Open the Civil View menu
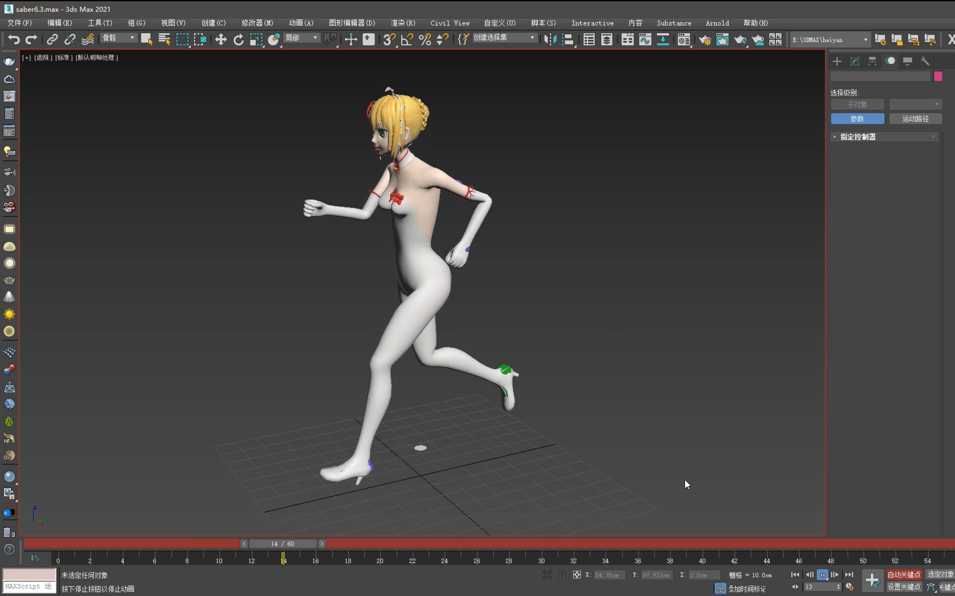 tap(450, 23)
